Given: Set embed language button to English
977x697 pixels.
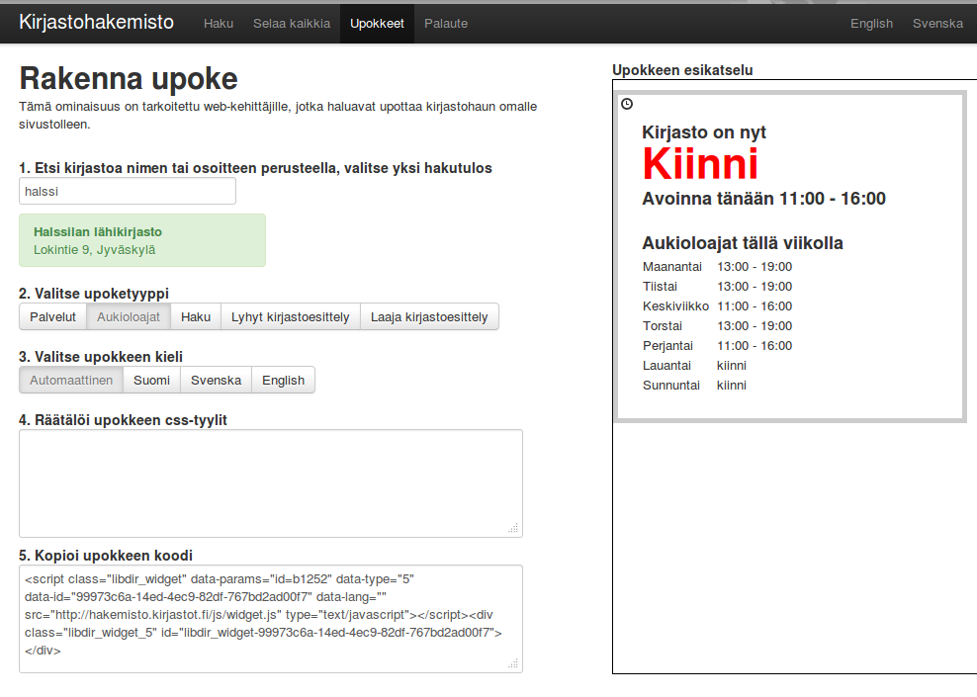Looking at the screenshot, I should (284, 381).
